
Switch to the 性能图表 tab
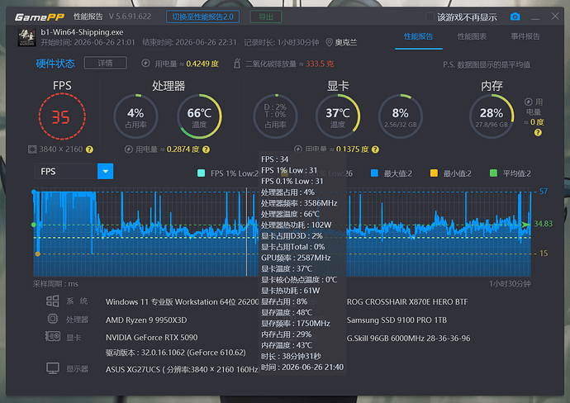472,36
